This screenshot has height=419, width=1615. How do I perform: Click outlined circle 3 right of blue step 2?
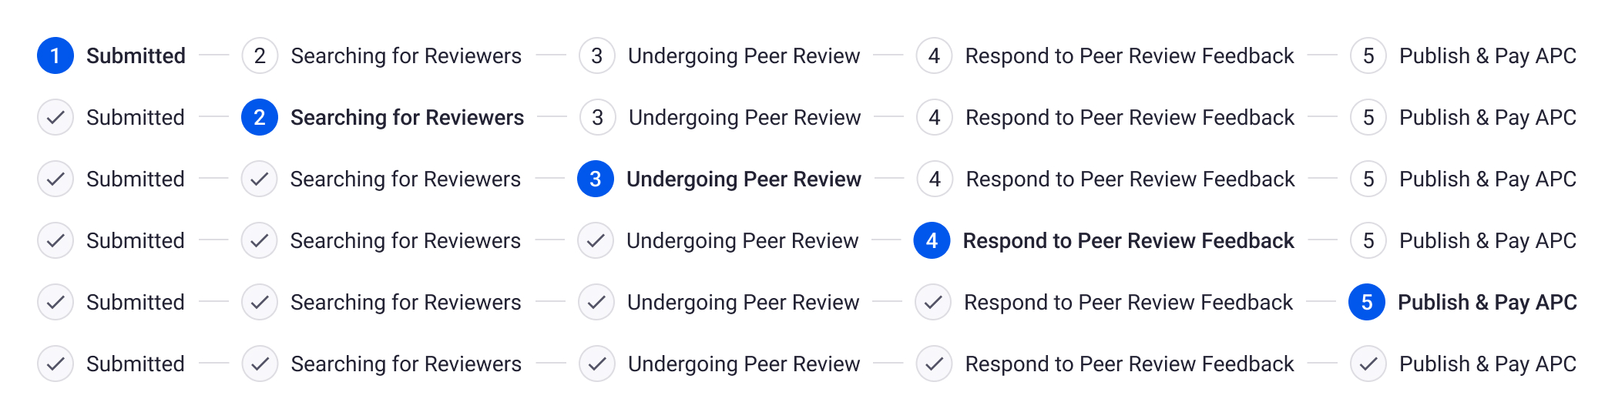[x=597, y=117]
